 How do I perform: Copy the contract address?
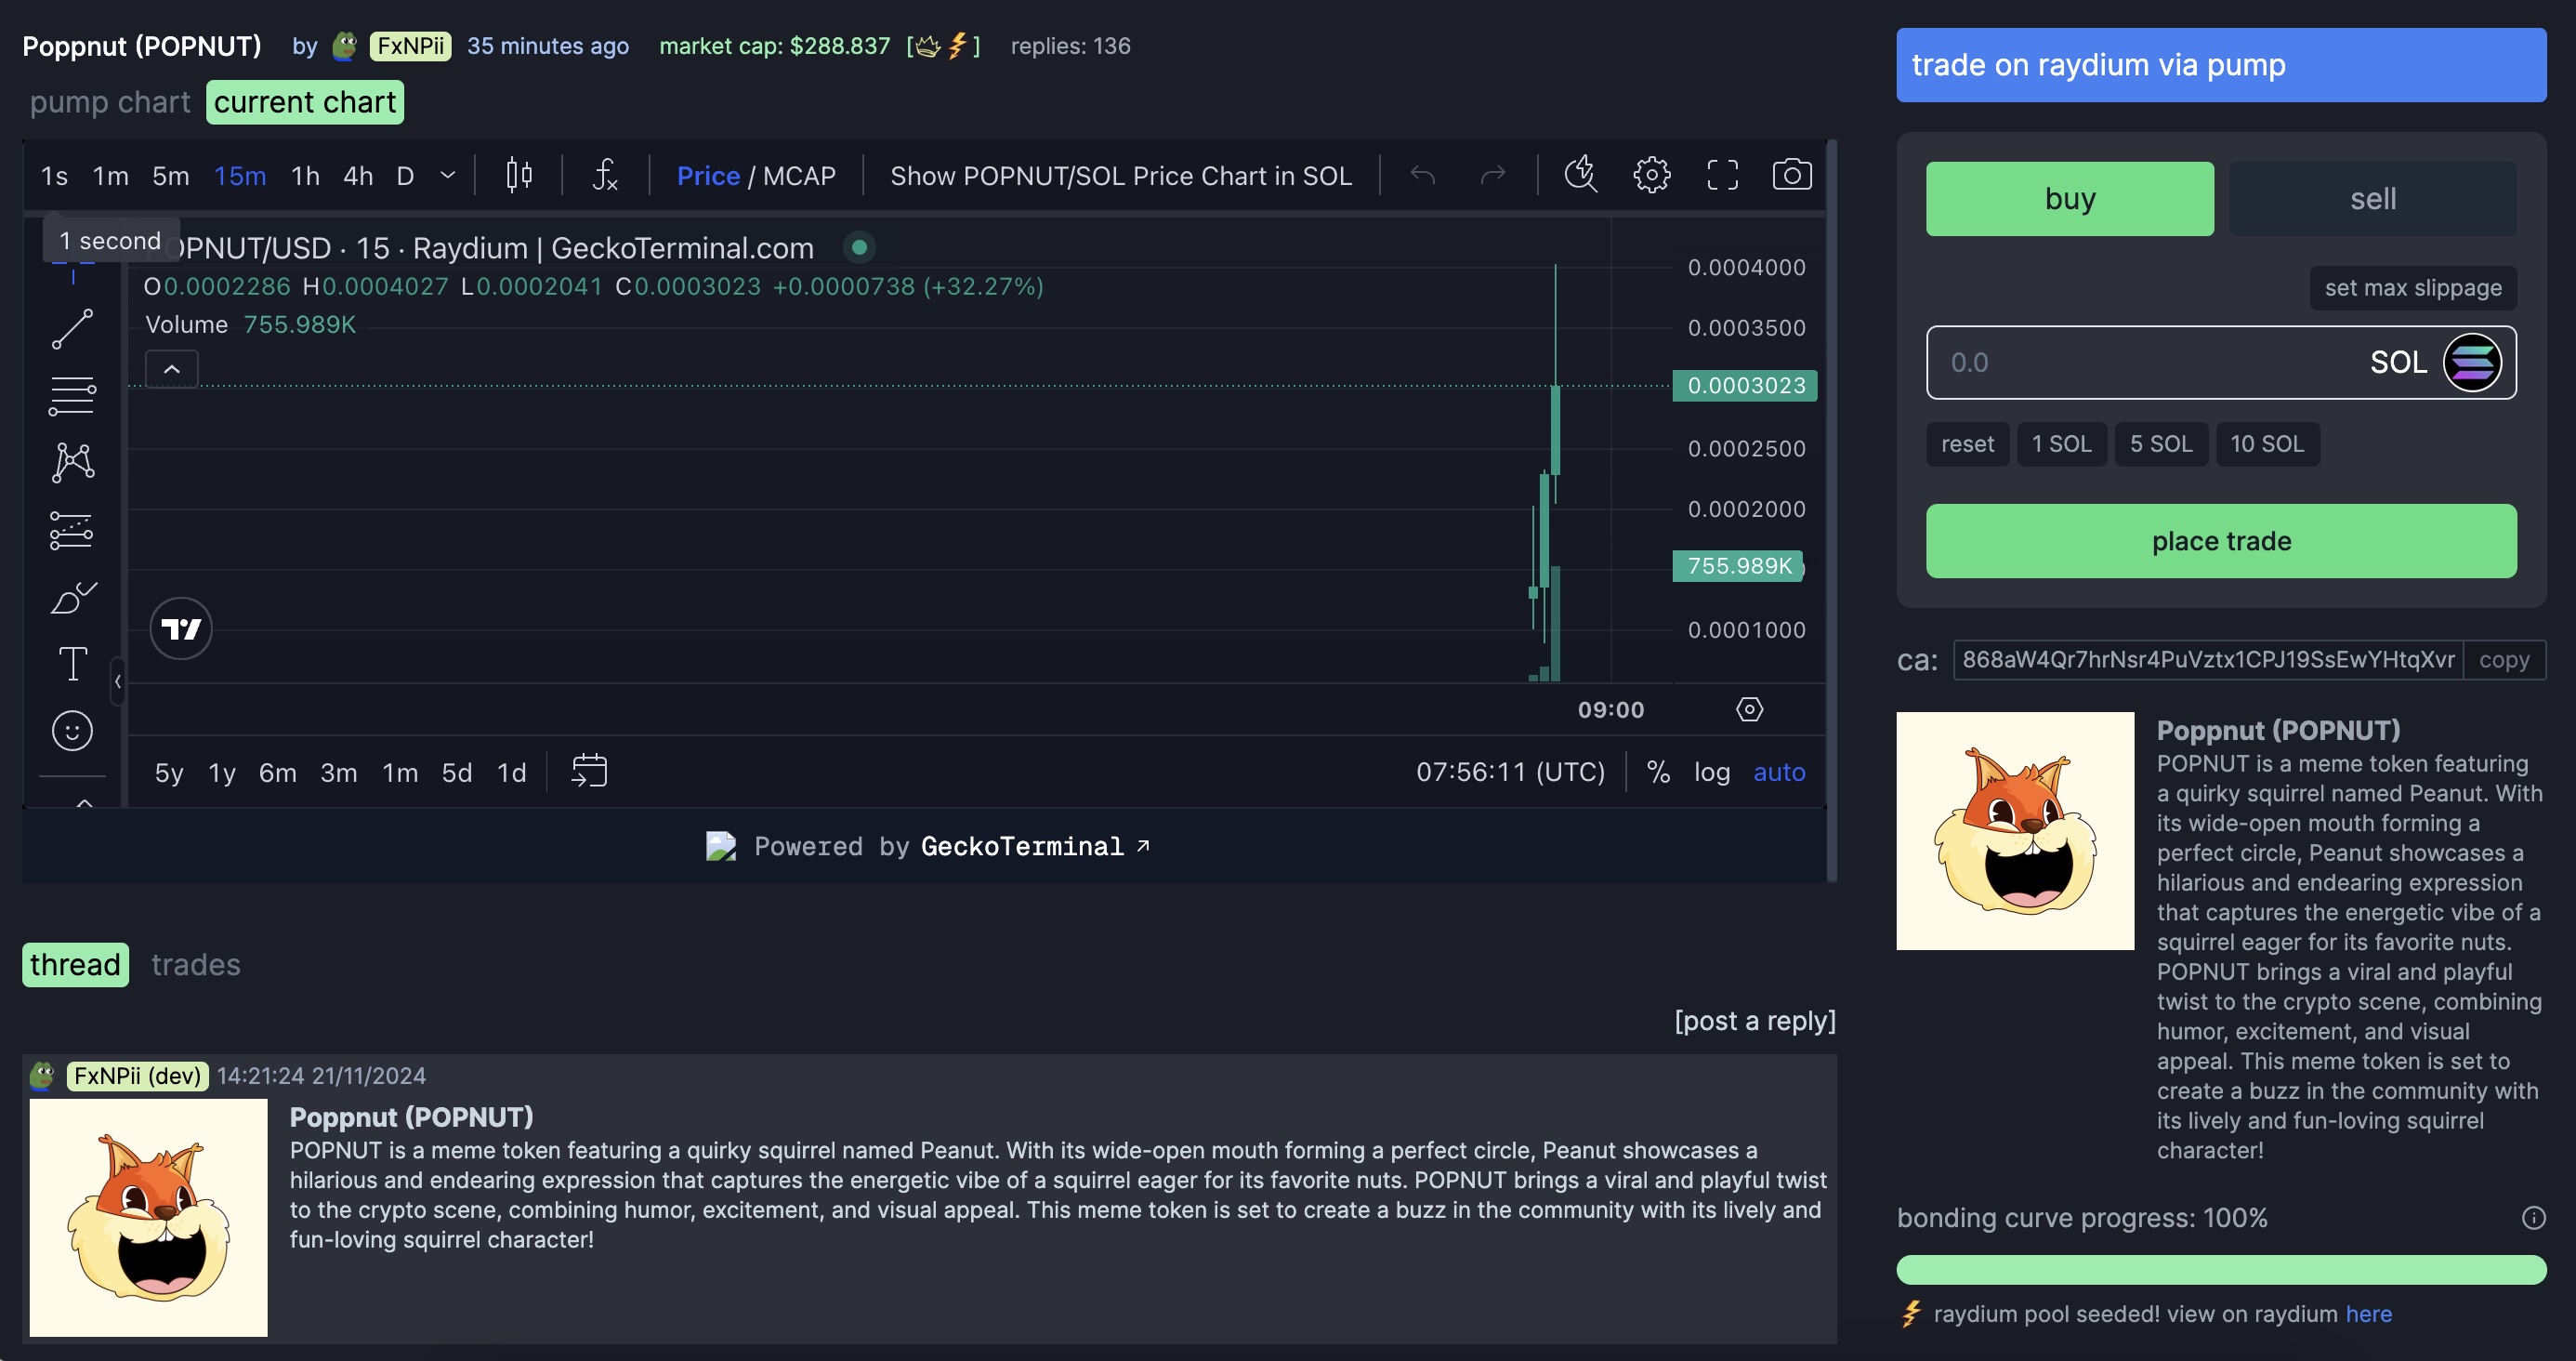(x=2504, y=660)
